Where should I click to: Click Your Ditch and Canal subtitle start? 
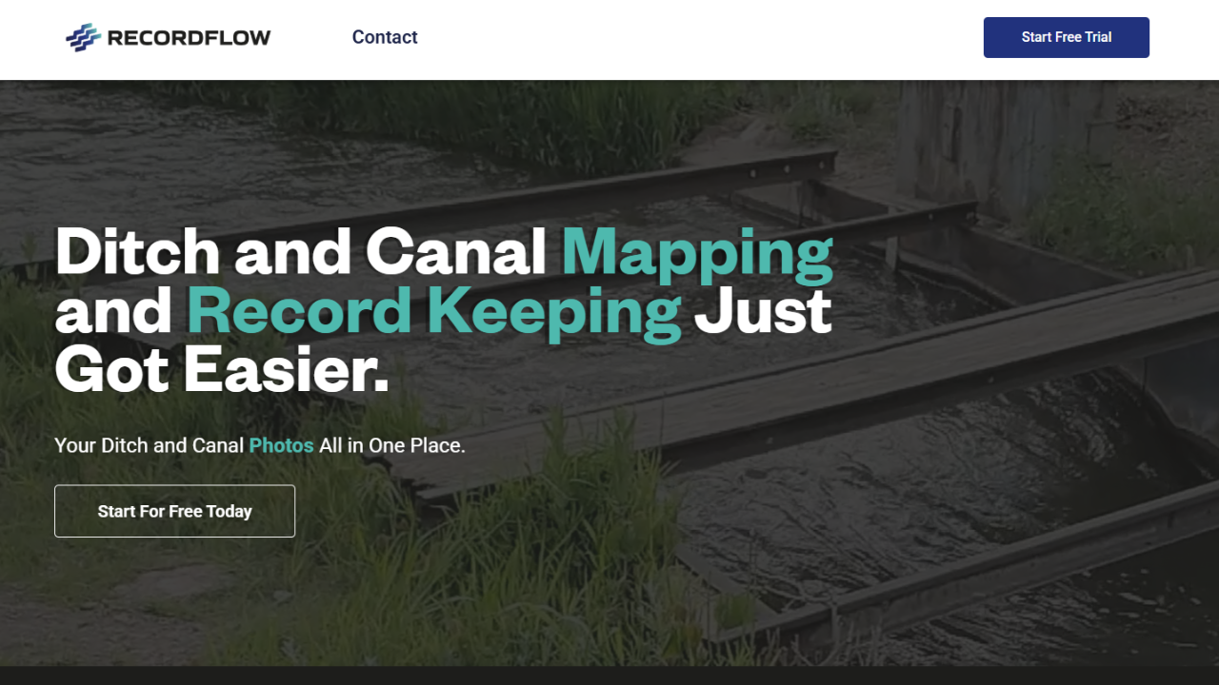150,445
